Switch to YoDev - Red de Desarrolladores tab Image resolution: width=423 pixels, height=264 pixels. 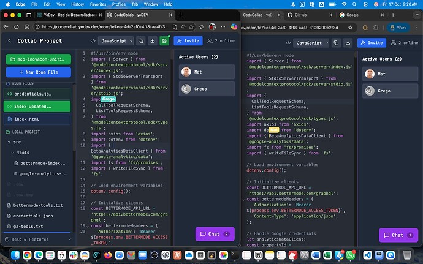pyautogui.click(x=70, y=15)
